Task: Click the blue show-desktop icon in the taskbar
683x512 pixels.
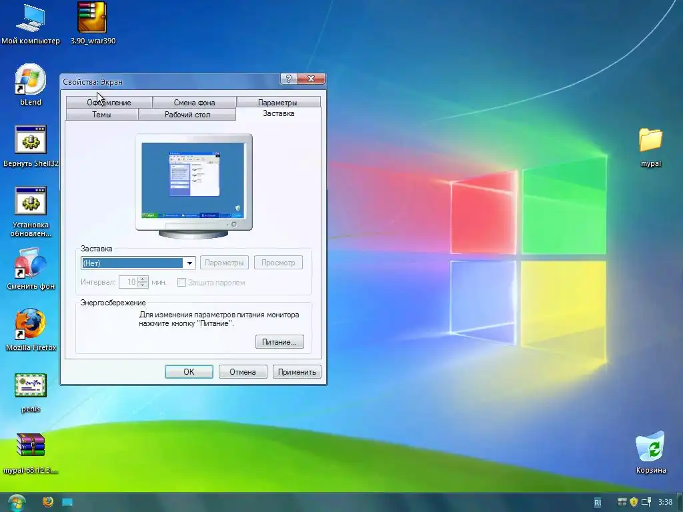Action: [67, 502]
